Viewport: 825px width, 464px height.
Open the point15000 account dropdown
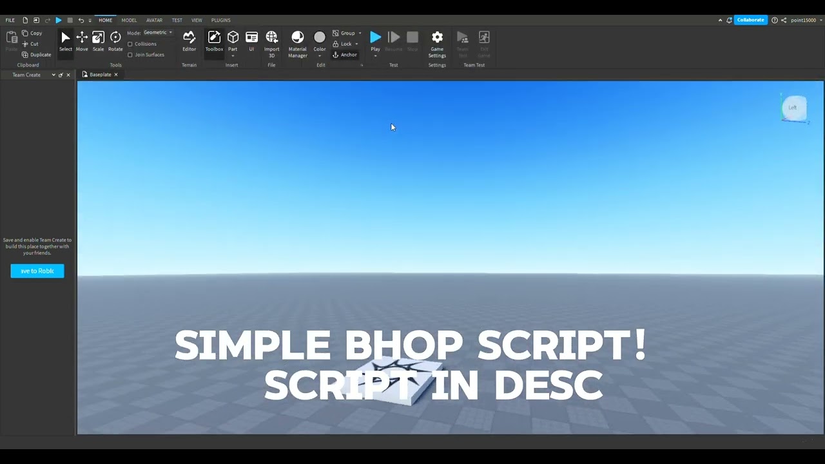click(x=806, y=20)
